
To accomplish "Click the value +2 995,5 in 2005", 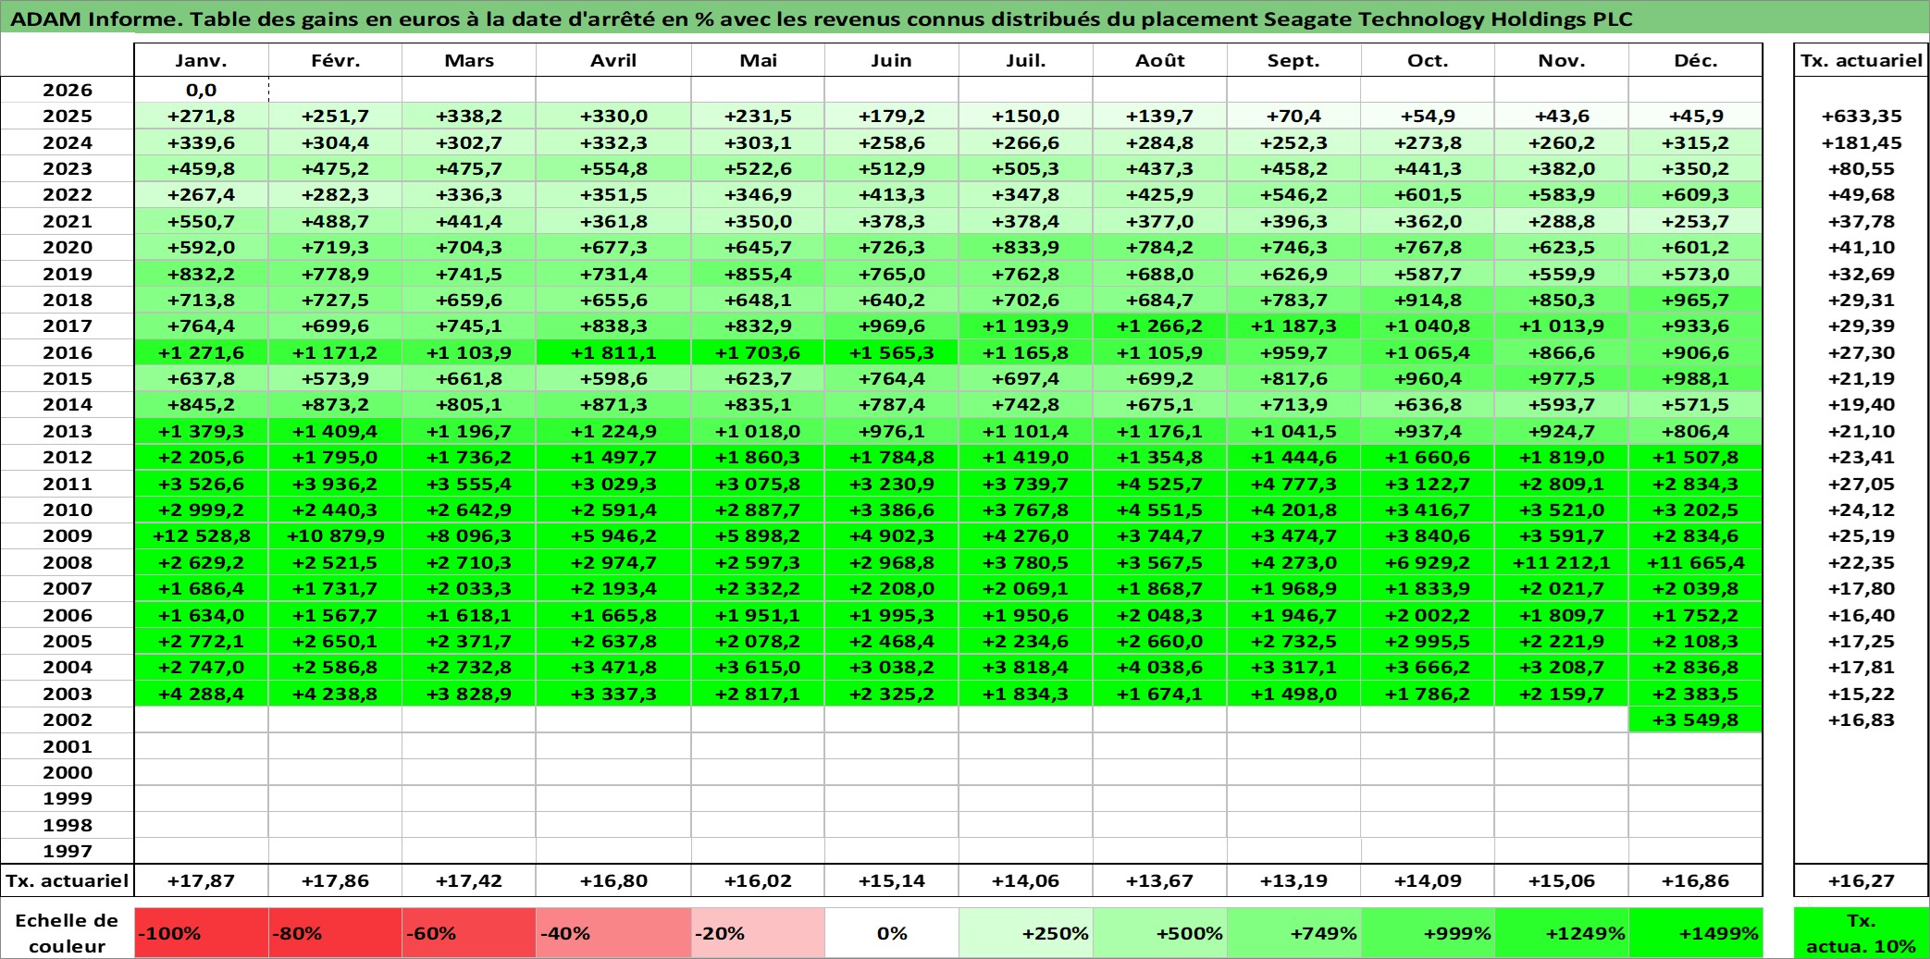I will [1428, 641].
